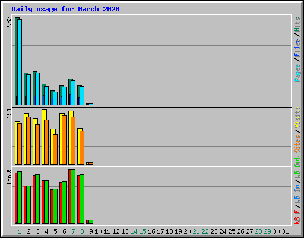Click day 3 on the x-axis
Viewport: 304px width, 238px height.
[x=37, y=231]
